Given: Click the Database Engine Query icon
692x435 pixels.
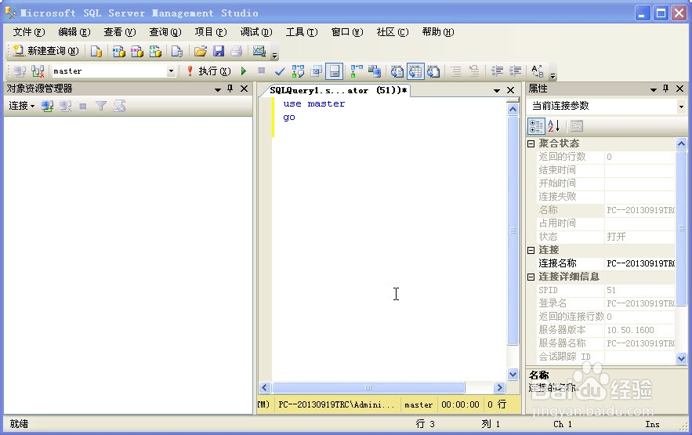Looking at the screenshot, I should point(96,51).
